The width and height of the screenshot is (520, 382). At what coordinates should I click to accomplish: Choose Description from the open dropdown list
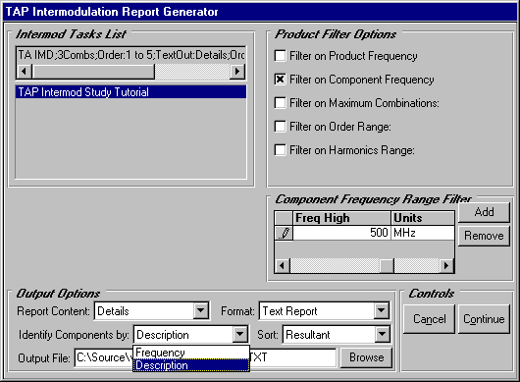click(191, 365)
